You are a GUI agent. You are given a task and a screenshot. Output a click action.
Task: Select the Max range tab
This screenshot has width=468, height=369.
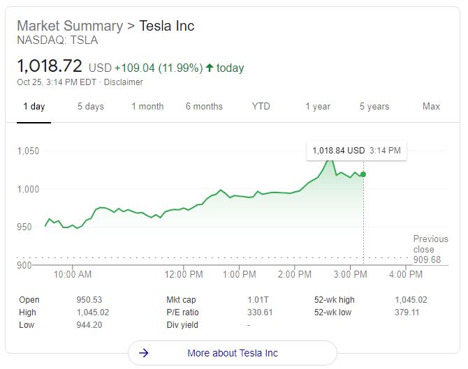point(431,107)
